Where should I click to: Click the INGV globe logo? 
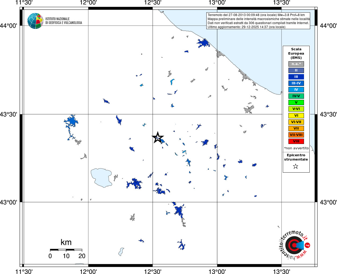pos(35,21)
